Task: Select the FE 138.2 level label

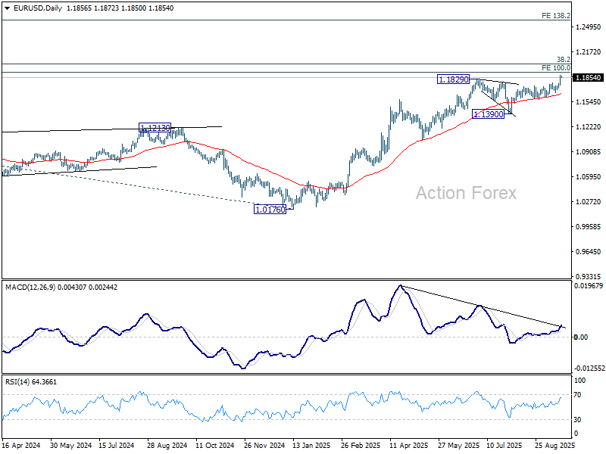Action: click(556, 16)
